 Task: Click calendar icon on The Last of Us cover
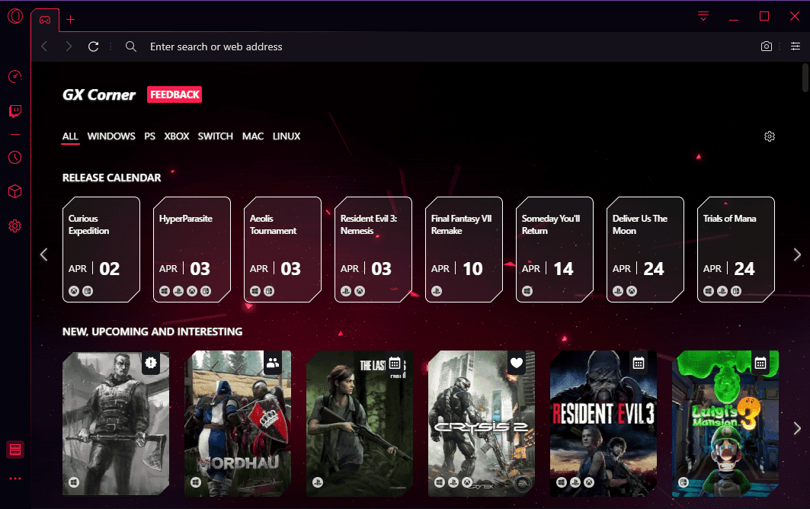coord(395,363)
